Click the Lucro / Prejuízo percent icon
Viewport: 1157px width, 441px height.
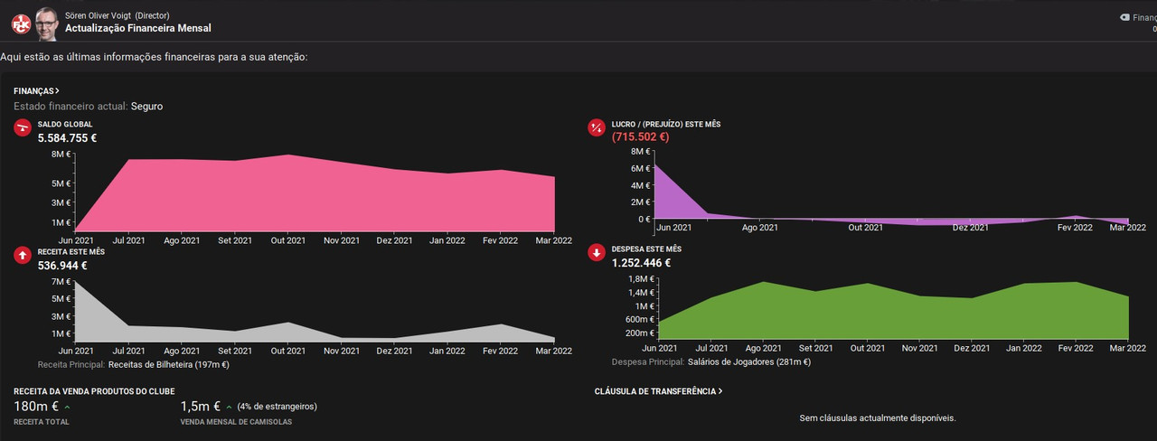[597, 127]
